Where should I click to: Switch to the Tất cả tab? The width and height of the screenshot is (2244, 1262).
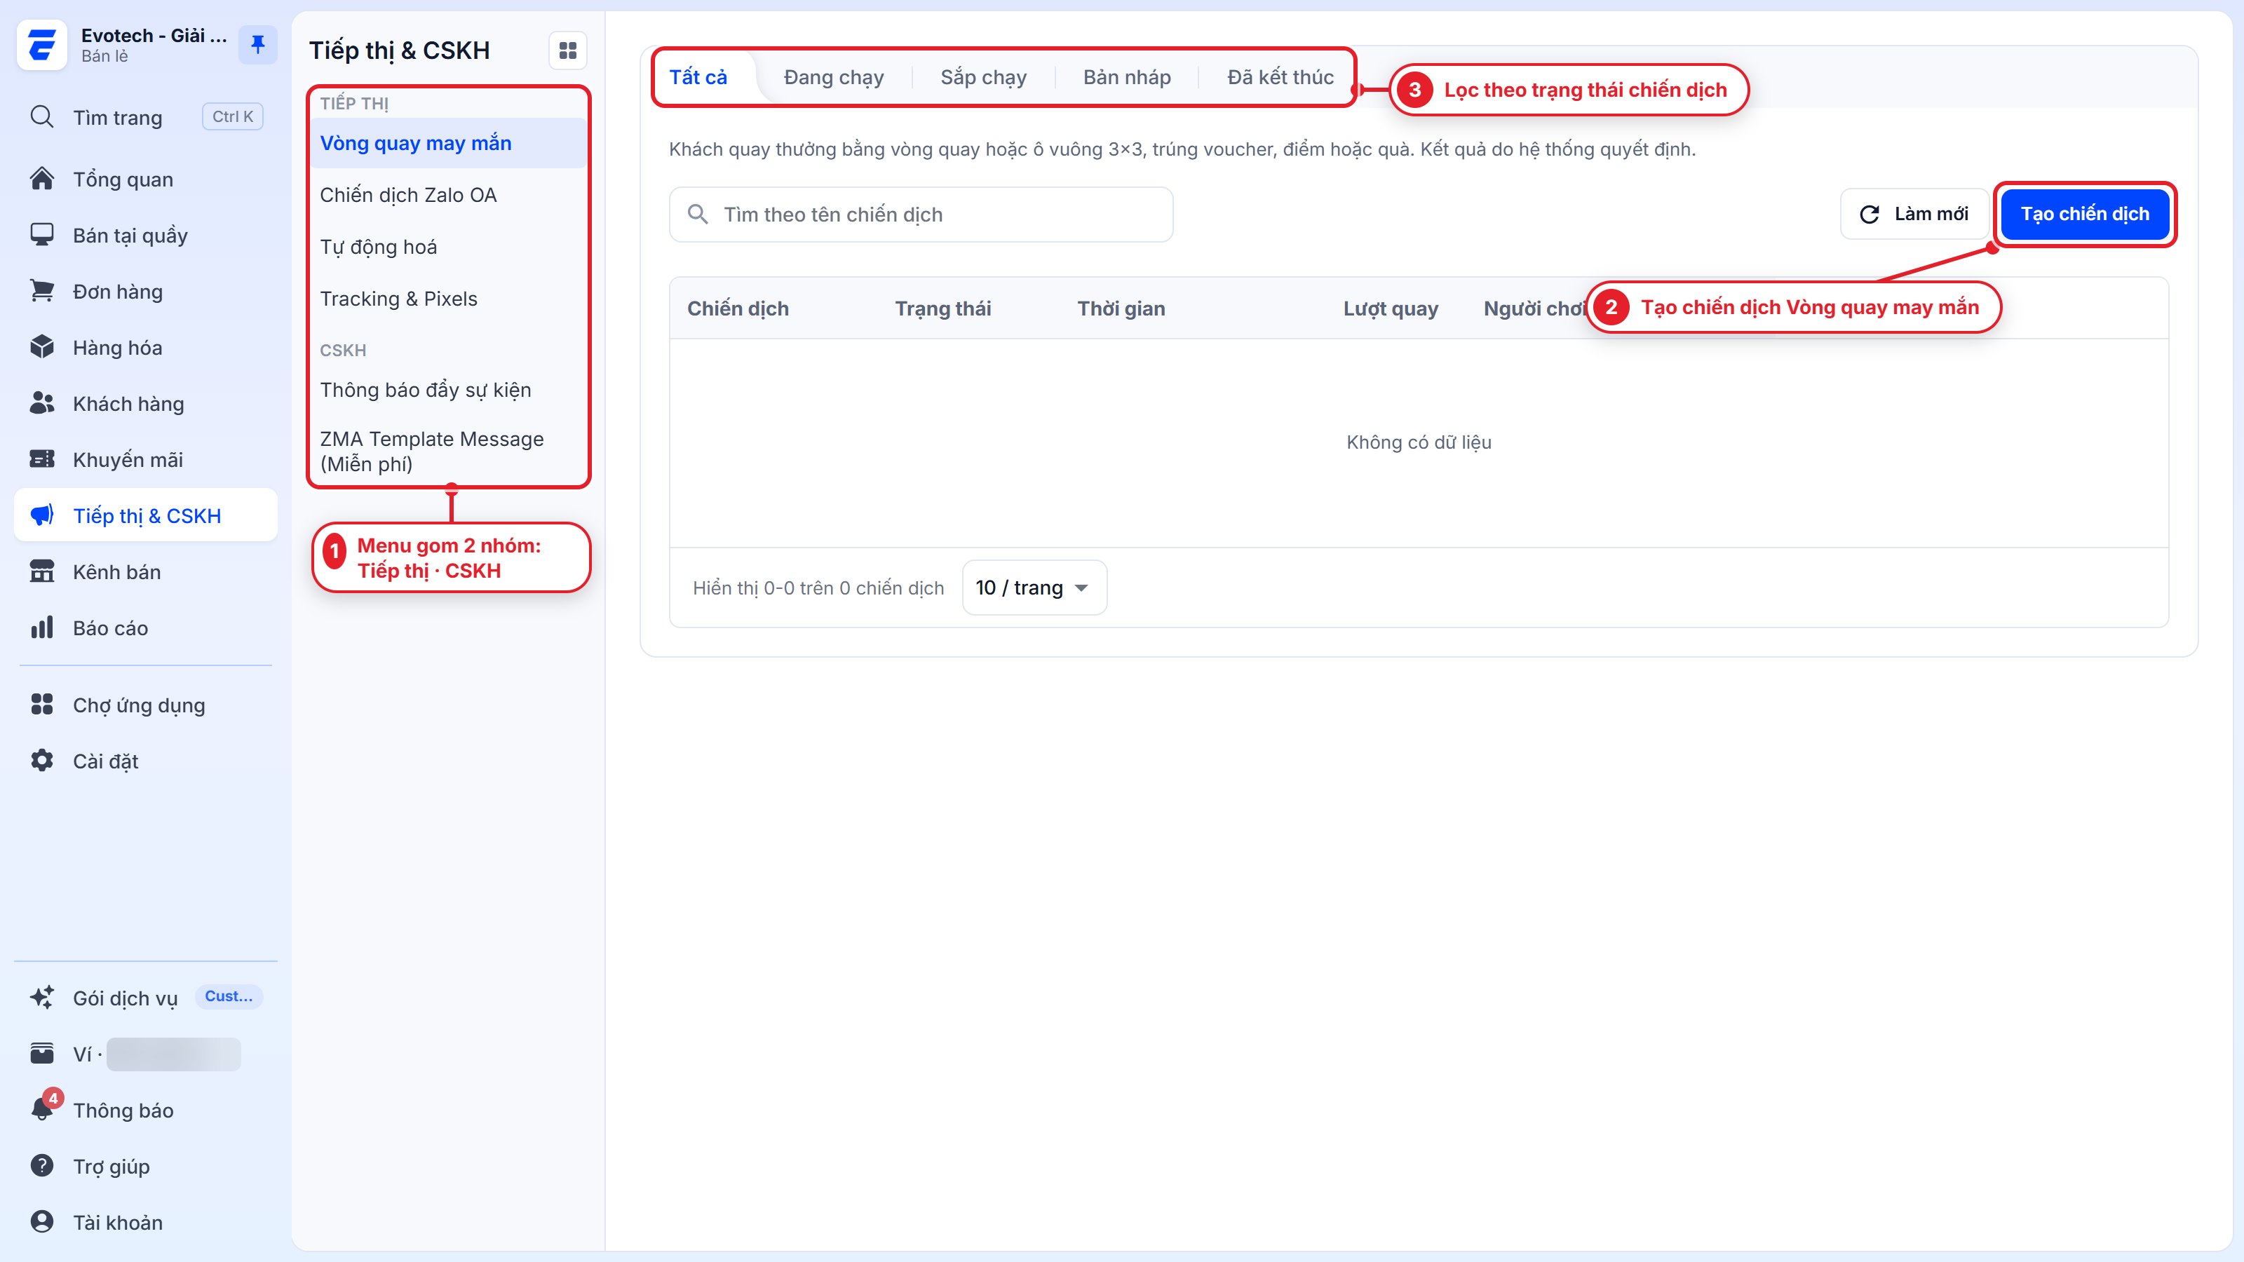tap(698, 78)
